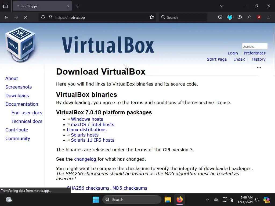Viewport: 275px width, 206px height.
Task: Download the Windows hosts package
Action: 87,119
